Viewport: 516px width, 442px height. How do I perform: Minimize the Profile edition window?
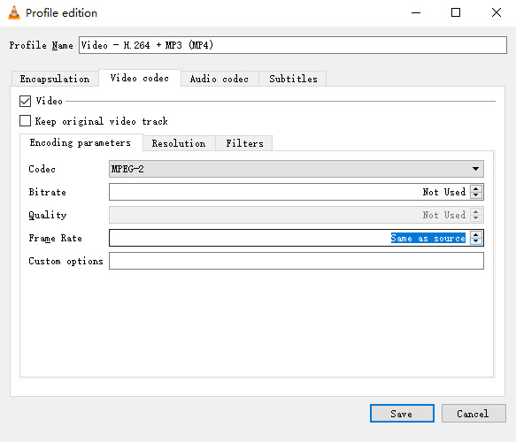pyautogui.click(x=416, y=12)
